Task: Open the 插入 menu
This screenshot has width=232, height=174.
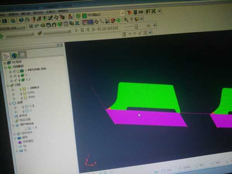Action: click(x=26, y=14)
